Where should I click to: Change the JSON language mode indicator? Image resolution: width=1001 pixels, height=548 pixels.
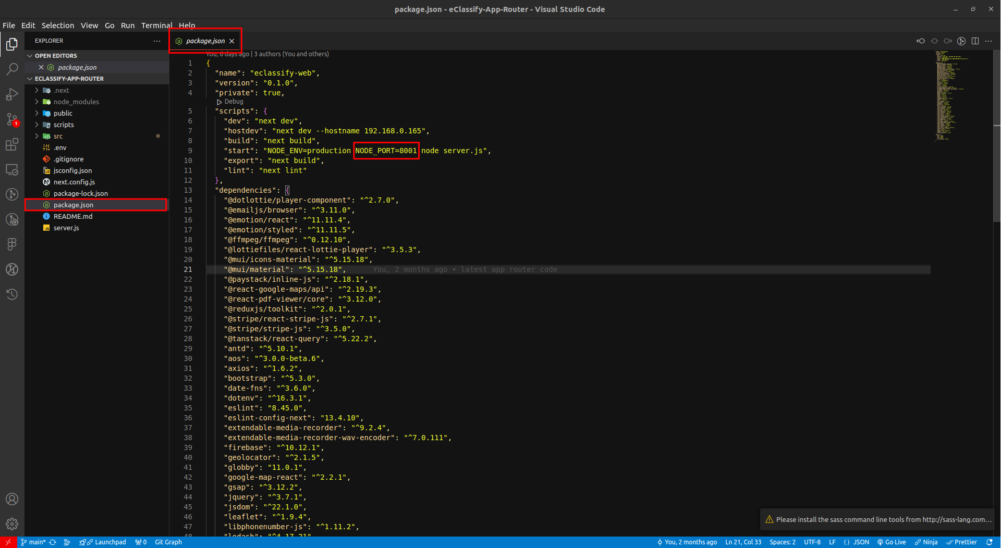[857, 542]
